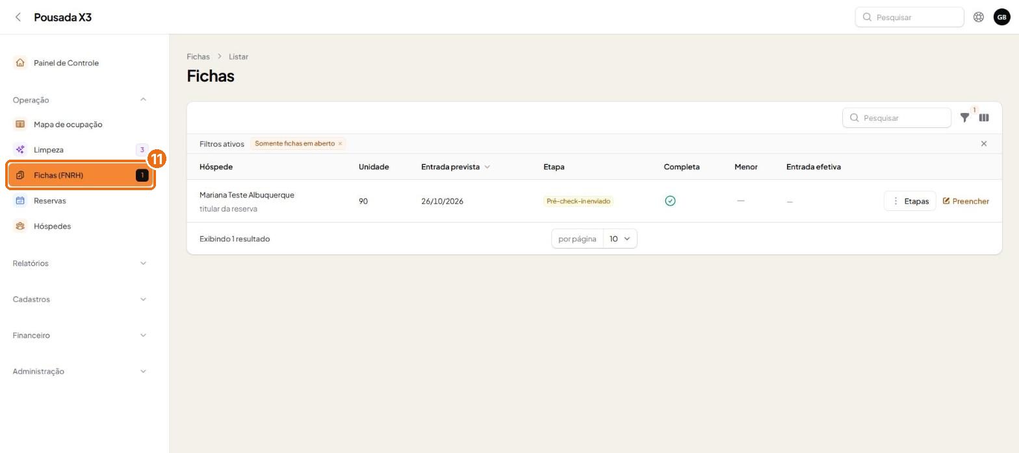Open the per-page count dropdown
1019x453 pixels.
620,239
